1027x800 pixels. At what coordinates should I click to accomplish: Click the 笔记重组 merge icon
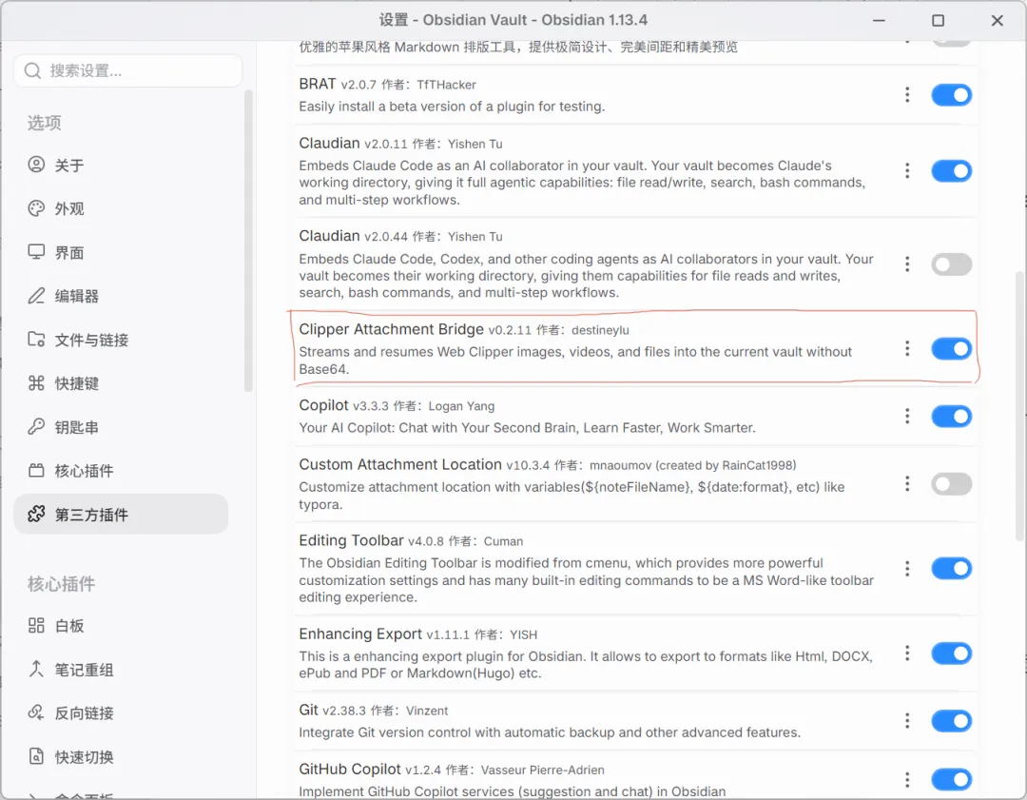pos(36,669)
